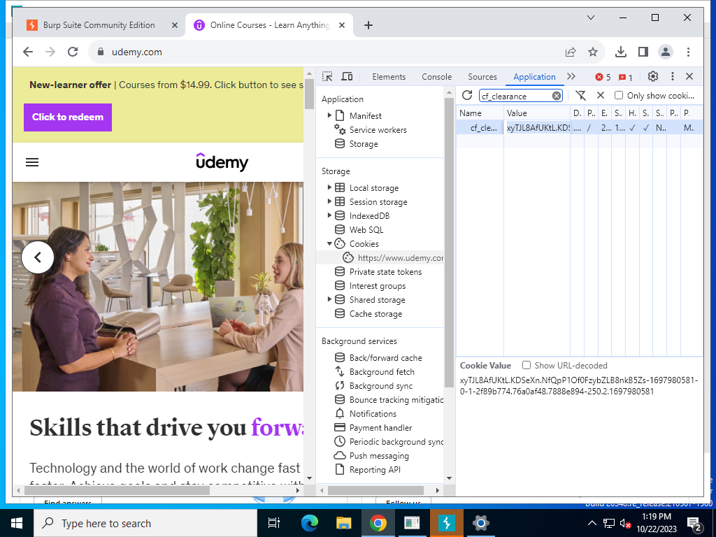
Task: Delete the selected cookie with X icon
Action: pos(601,95)
